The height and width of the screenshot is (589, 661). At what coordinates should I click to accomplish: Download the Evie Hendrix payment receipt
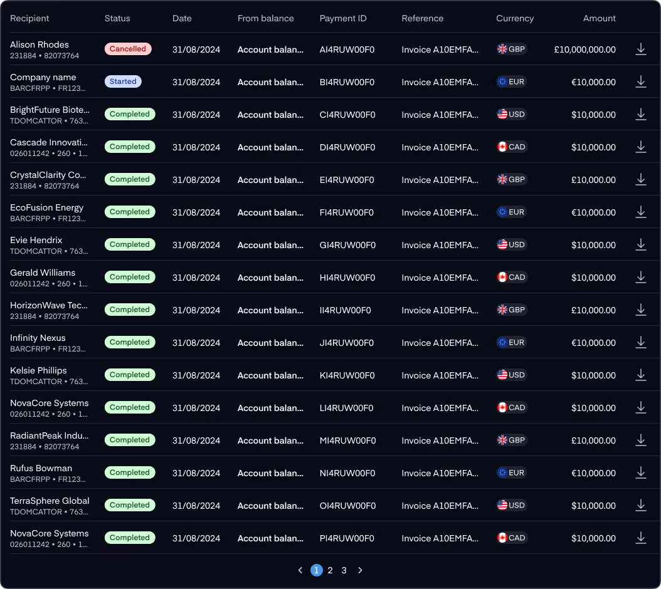640,245
